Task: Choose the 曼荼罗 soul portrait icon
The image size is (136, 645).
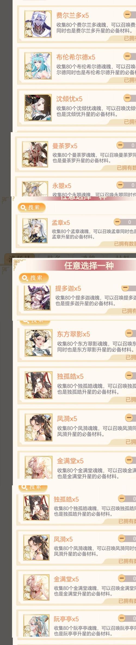Action: 35,154
